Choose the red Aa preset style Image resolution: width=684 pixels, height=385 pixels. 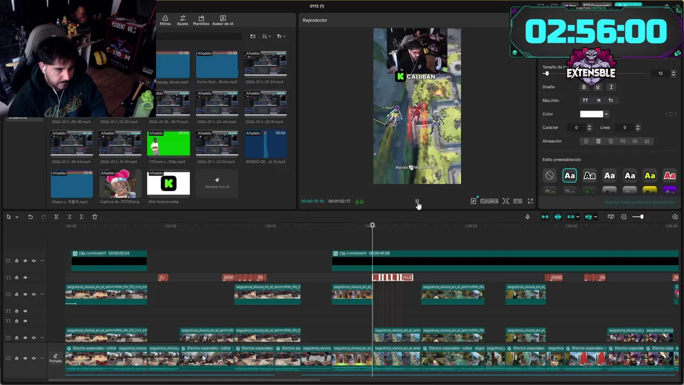click(670, 175)
